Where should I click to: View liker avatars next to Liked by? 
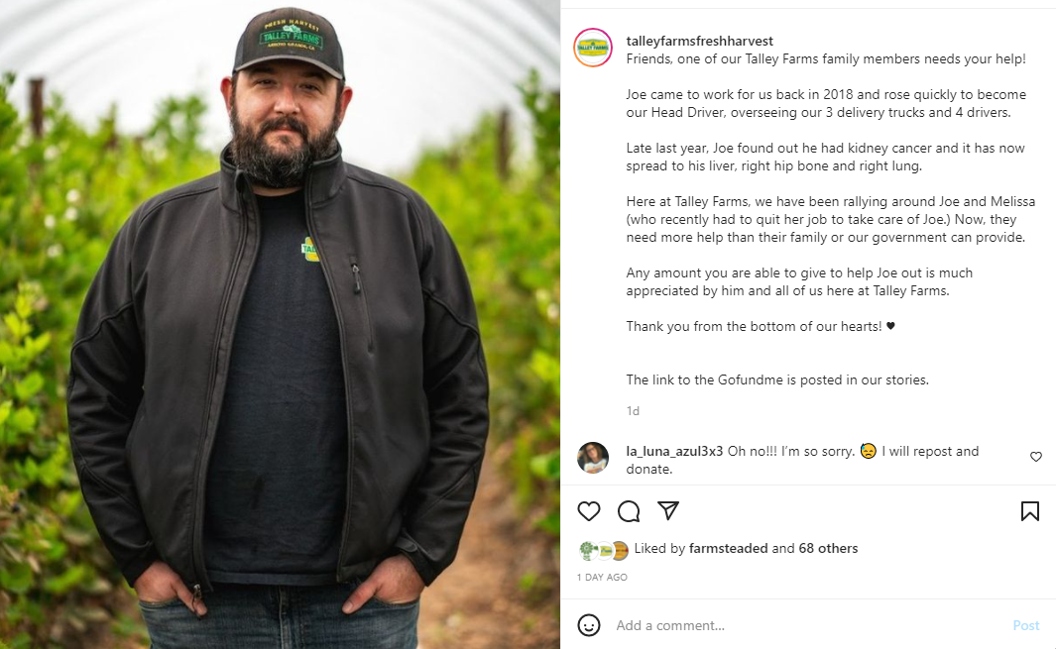click(603, 550)
